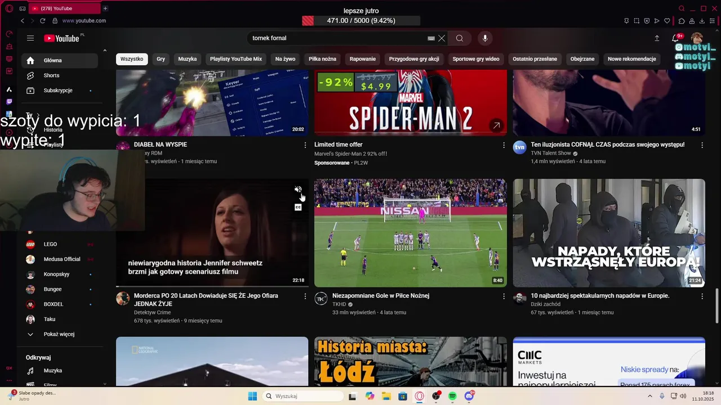
Task: Open Medusa Official channel
Action: pos(59,259)
